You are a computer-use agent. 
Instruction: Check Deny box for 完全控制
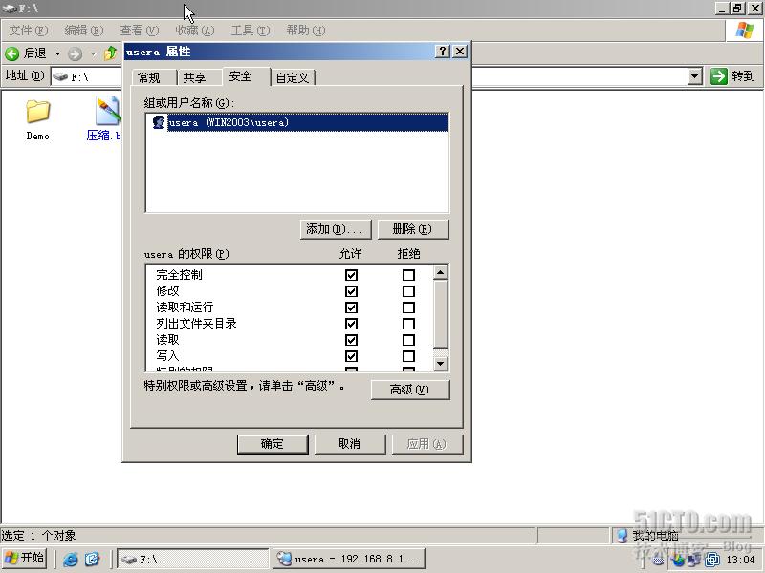tap(409, 275)
